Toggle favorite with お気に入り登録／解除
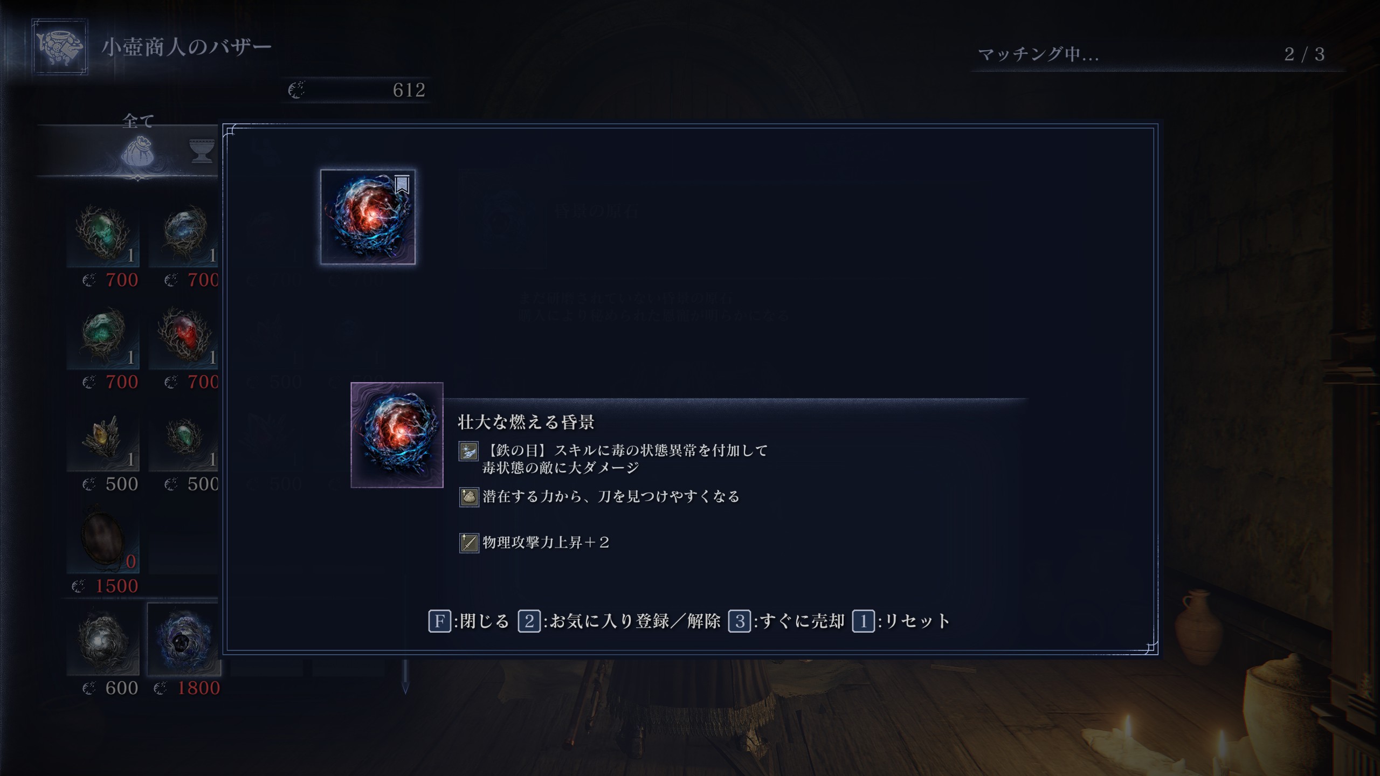Screen dimensions: 1380x776 tap(619, 621)
